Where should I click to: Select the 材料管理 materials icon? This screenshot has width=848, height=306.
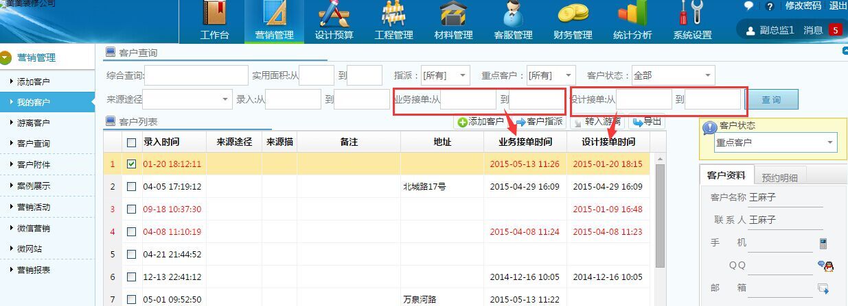[453, 15]
